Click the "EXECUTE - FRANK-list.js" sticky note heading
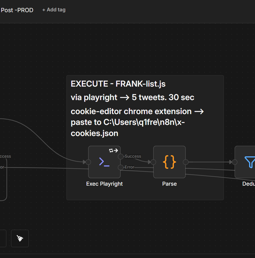This screenshot has height=258, width=255. (x=118, y=84)
